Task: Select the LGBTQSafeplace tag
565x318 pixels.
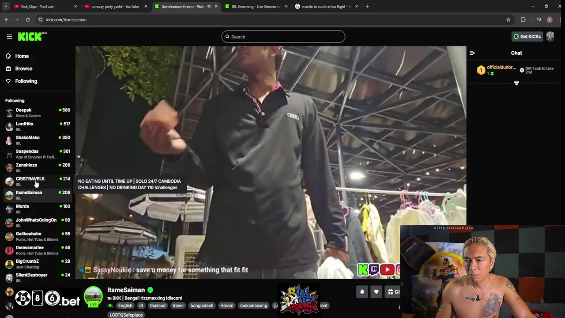Action: (126, 315)
